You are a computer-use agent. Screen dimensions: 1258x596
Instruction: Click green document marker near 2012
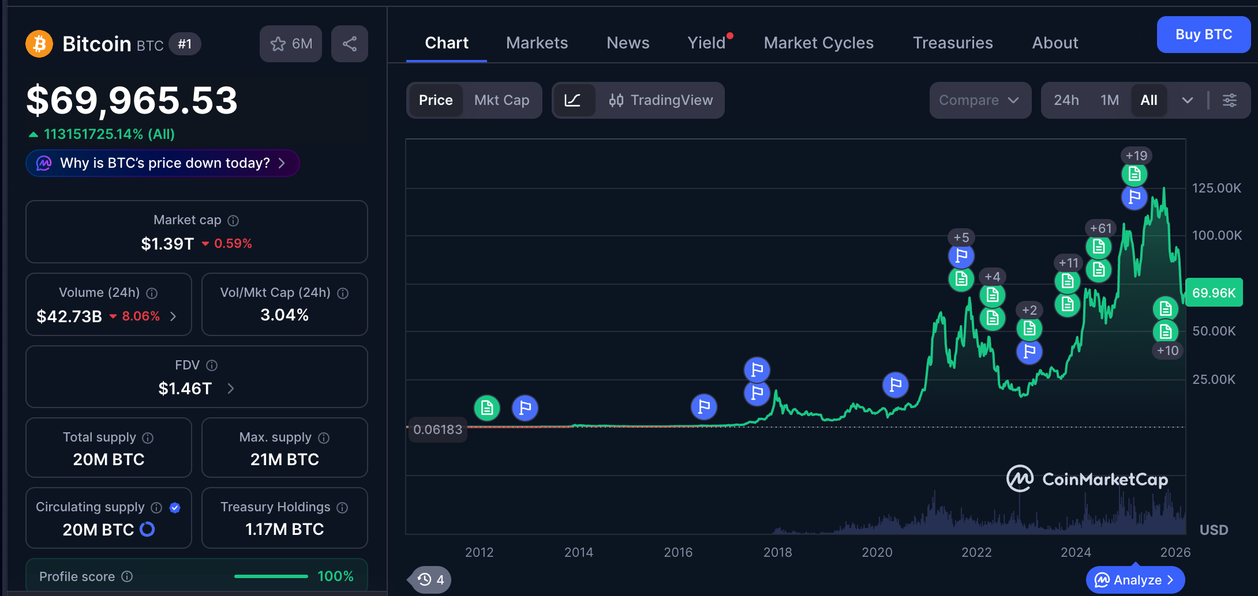[x=487, y=408]
